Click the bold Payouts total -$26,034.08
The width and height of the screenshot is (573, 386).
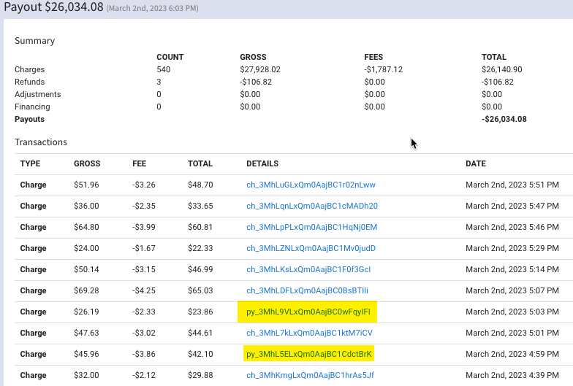tap(504, 120)
